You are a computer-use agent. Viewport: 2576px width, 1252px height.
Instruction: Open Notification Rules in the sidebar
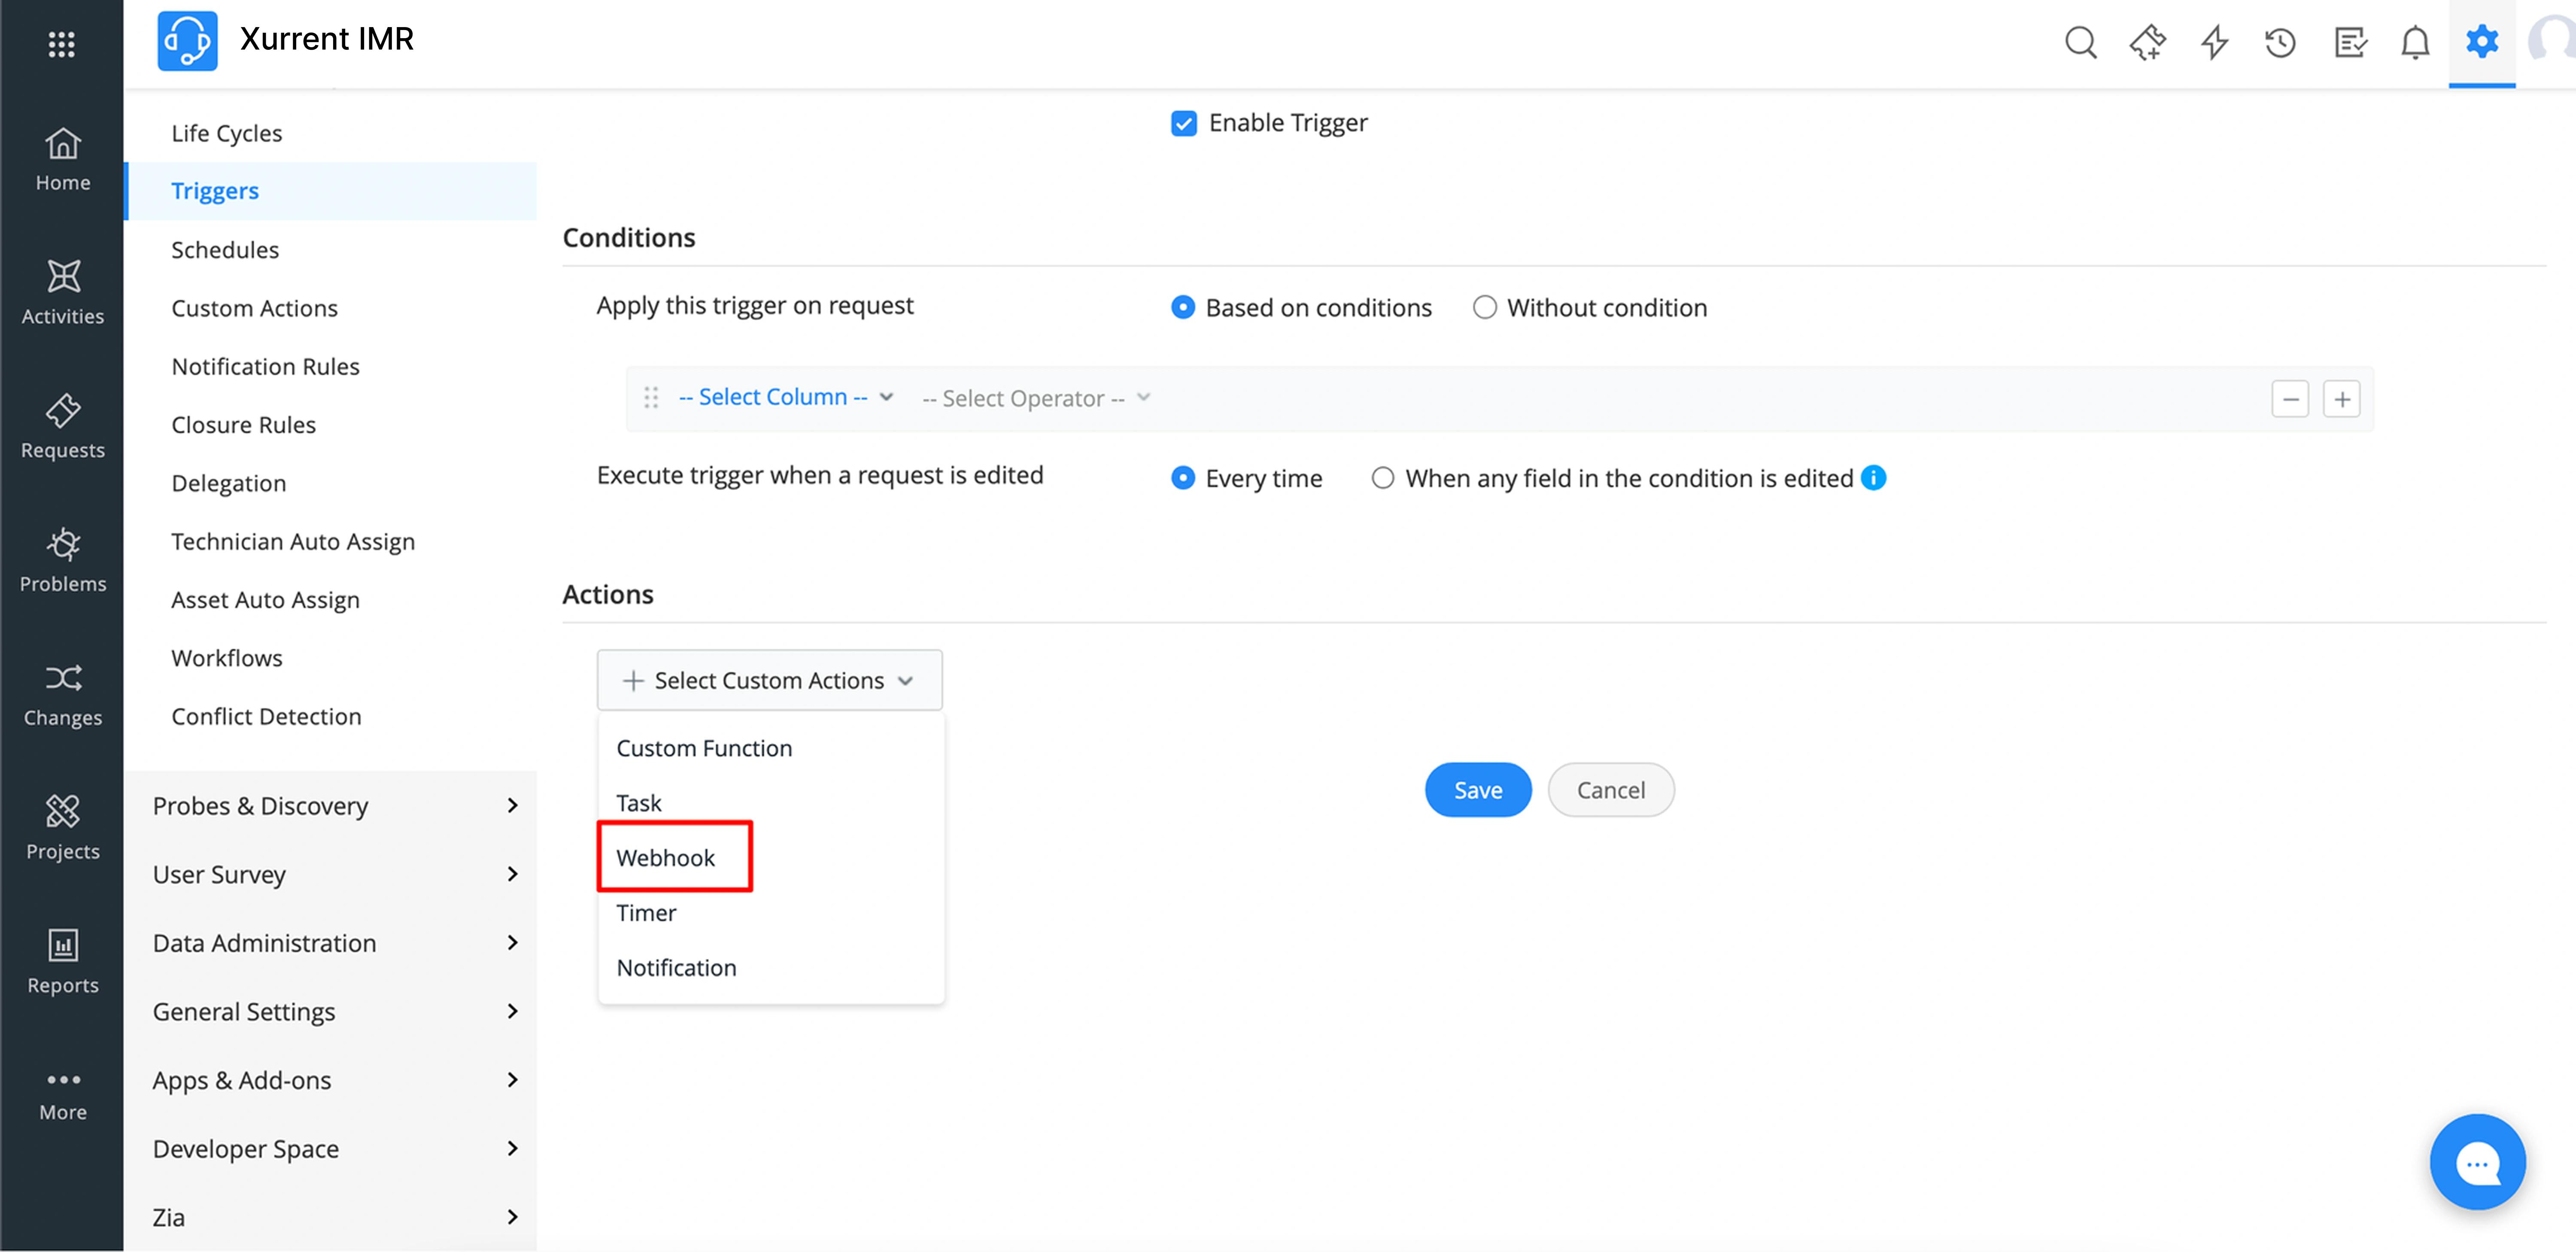pyautogui.click(x=265, y=366)
